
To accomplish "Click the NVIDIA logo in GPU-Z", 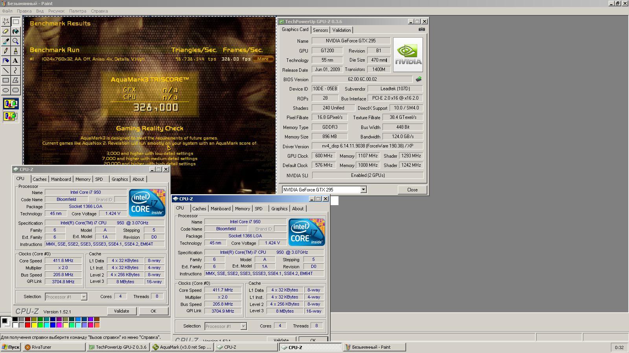I will pos(408,55).
